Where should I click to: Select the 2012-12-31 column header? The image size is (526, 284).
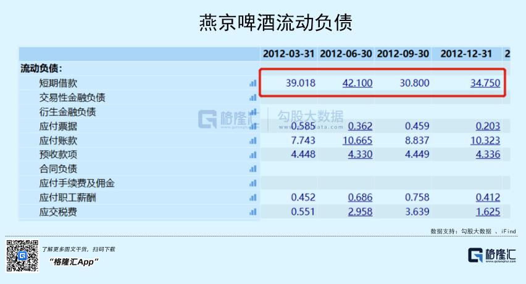click(x=466, y=54)
